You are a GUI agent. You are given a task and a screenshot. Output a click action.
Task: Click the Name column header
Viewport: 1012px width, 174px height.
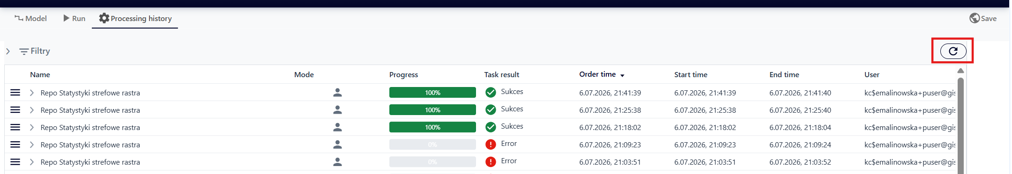(40, 74)
